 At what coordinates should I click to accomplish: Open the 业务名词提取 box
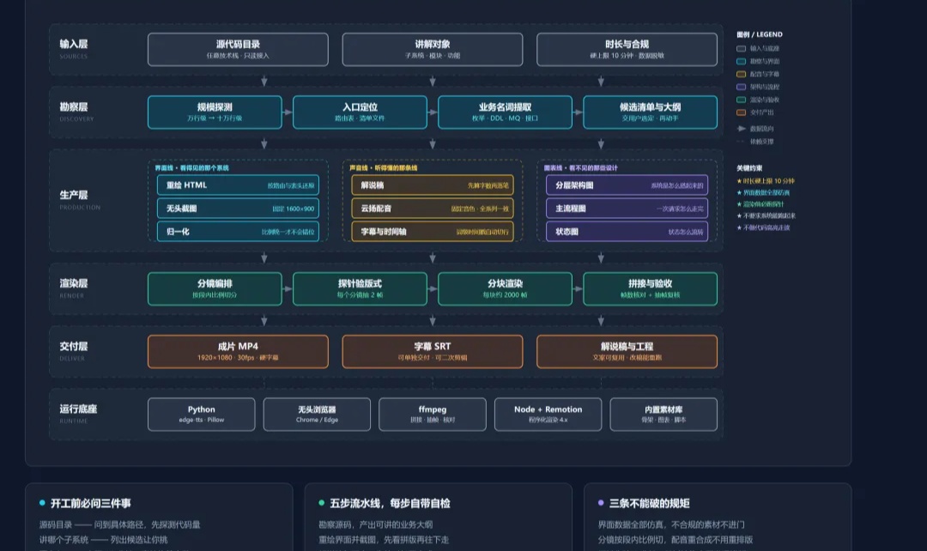click(x=505, y=112)
